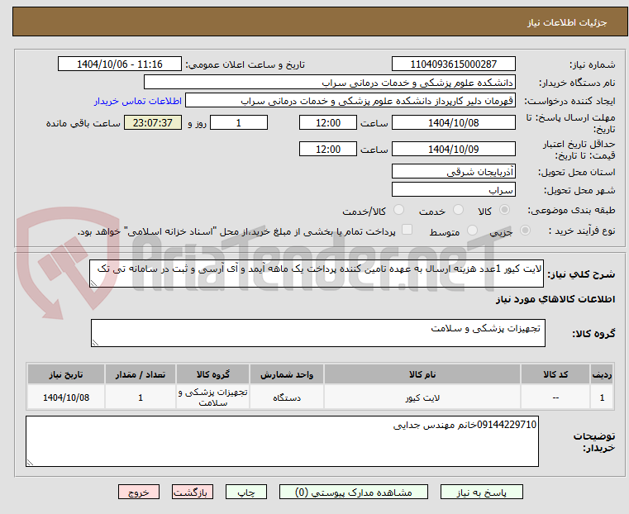Click the کد کالا column header
This screenshot has height=514, width=629.
pos(555,374)
